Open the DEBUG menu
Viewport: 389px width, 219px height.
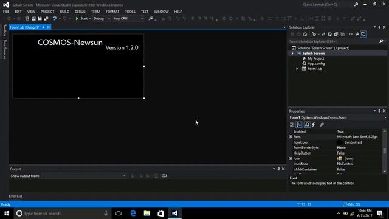[x=80, y=12]
